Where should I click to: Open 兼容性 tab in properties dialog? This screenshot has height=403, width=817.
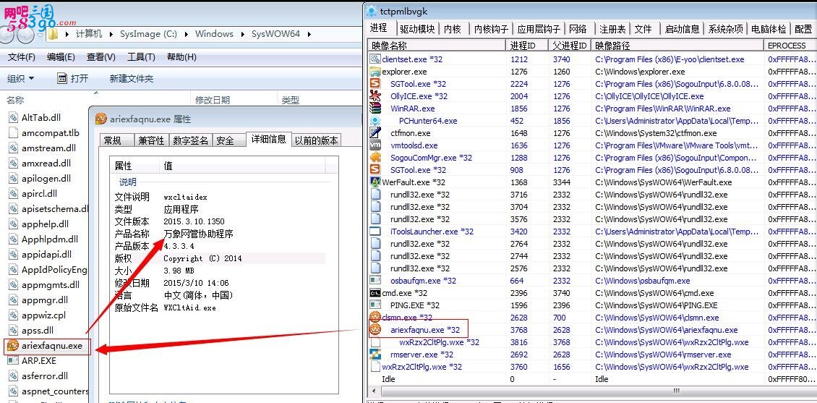(x=151, y=140)
